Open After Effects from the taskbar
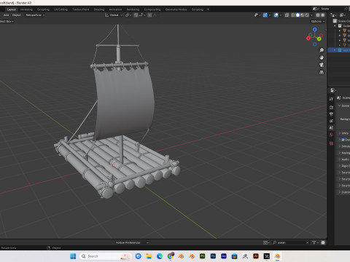Screen dimensions: 350x262 (224, 256)
